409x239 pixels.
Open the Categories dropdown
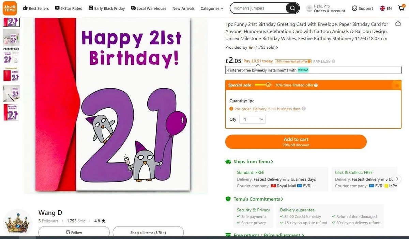pyautogui.click(x=212, y=8)
